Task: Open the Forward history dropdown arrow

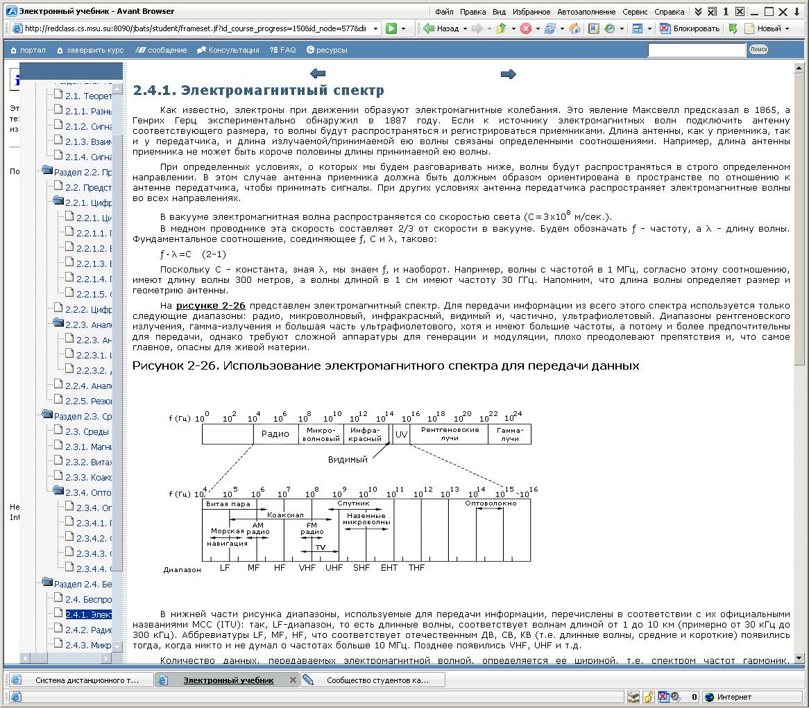Action: tap(489, 28)
